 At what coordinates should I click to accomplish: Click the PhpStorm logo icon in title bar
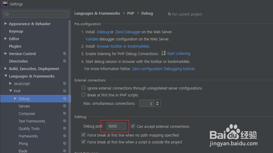[x=5, y=4]
